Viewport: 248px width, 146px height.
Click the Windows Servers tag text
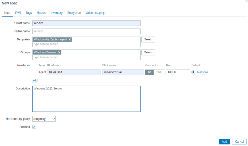click(x=45, y=52)
